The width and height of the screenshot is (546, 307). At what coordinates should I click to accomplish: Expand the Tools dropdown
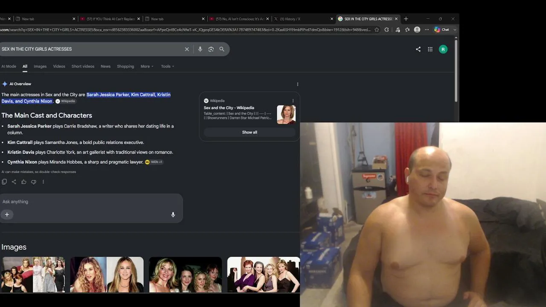pyautogui.click(x=168, y=67)
